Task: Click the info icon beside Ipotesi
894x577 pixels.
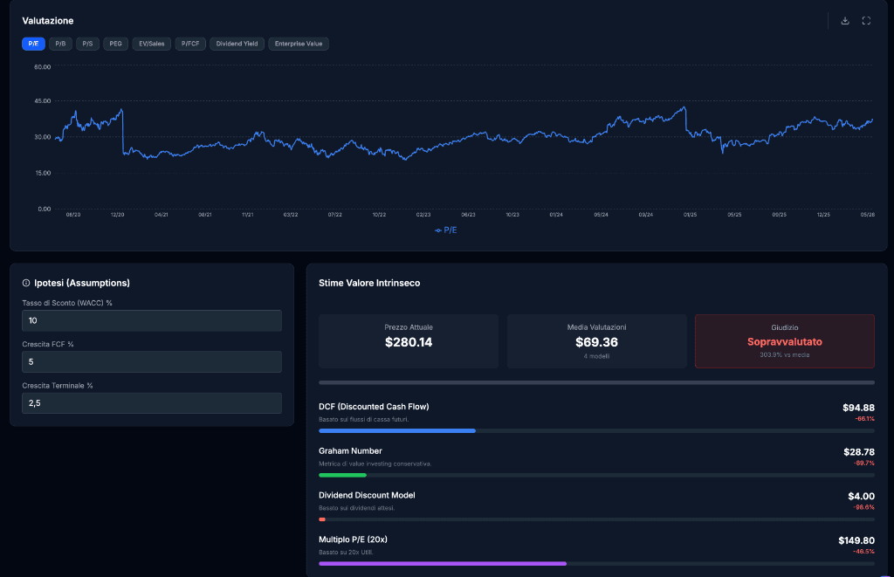Action: pyautogui.click(x=25, y=283)
